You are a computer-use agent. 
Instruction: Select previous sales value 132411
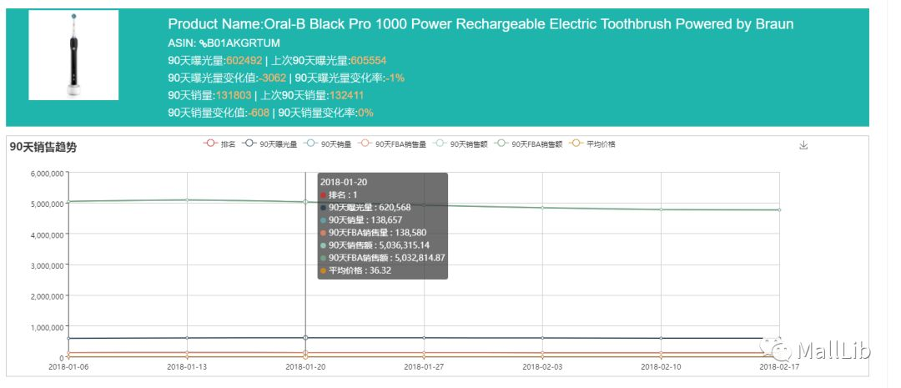click(346, 95)
